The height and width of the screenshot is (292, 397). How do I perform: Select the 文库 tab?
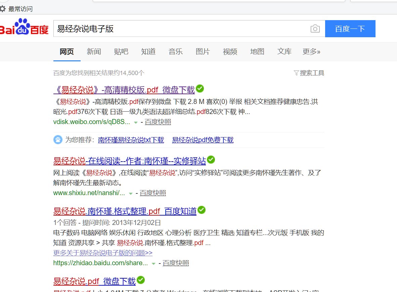[x=284, y=52]
